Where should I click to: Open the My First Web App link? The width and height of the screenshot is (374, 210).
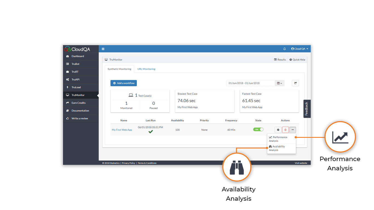pyautogui.click(x=122, y=130)
